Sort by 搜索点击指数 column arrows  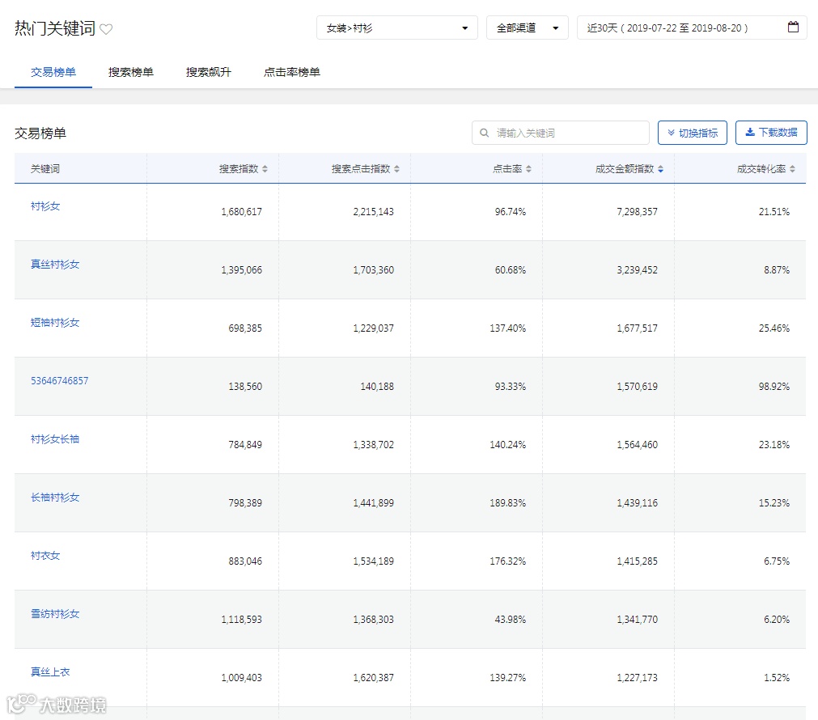(397, 169)
